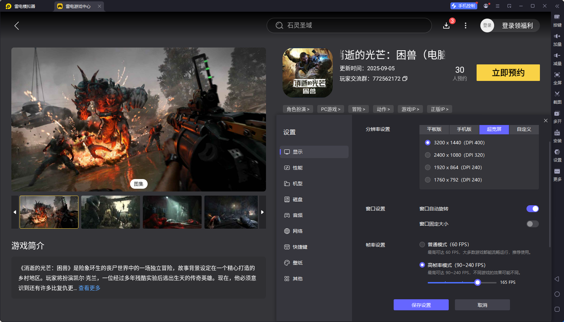Collapse the right sidebar with the double-arrow chevron
The height and width of the screenshot is (322, 564).
558,6
